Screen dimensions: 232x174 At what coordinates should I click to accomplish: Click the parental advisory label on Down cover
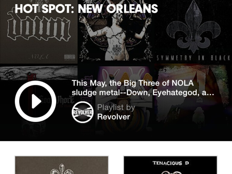point(70,57)
